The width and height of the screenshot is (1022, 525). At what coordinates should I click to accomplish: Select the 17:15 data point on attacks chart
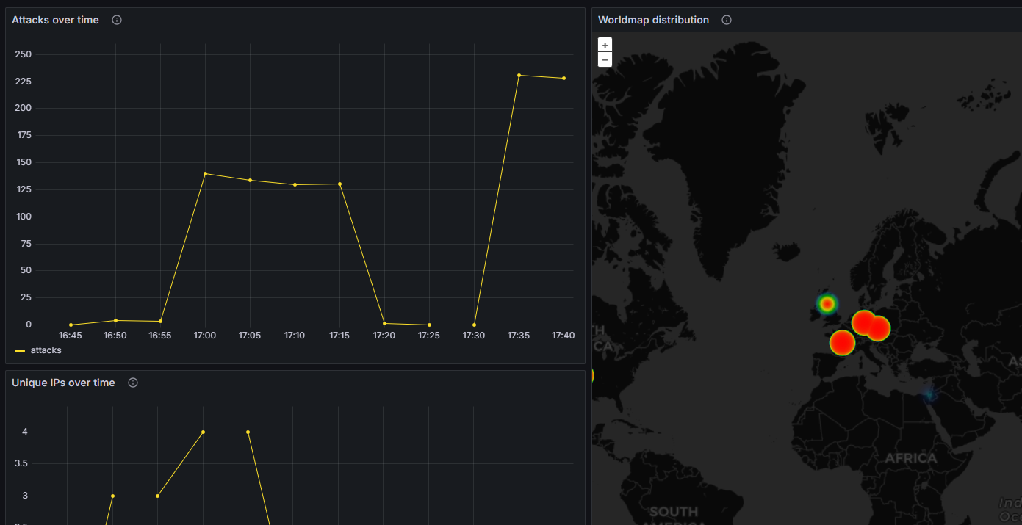[339, 184]
